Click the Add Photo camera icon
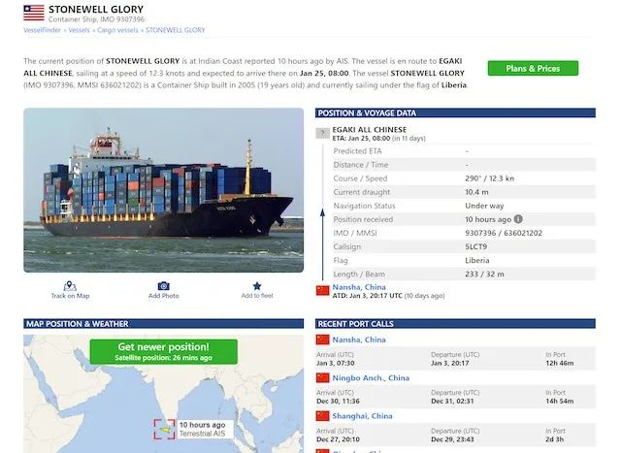 click(164, 286)
